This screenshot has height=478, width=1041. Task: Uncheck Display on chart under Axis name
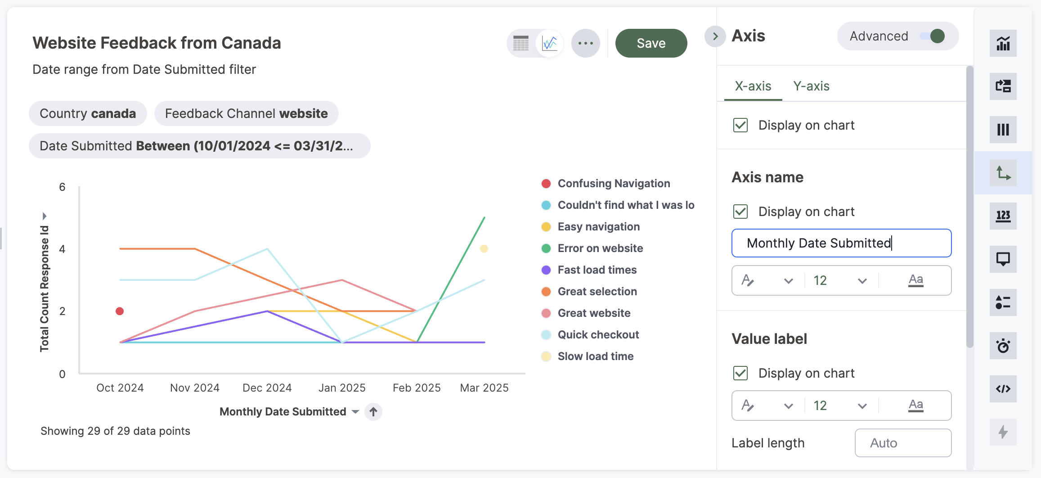tap(740, 212)
